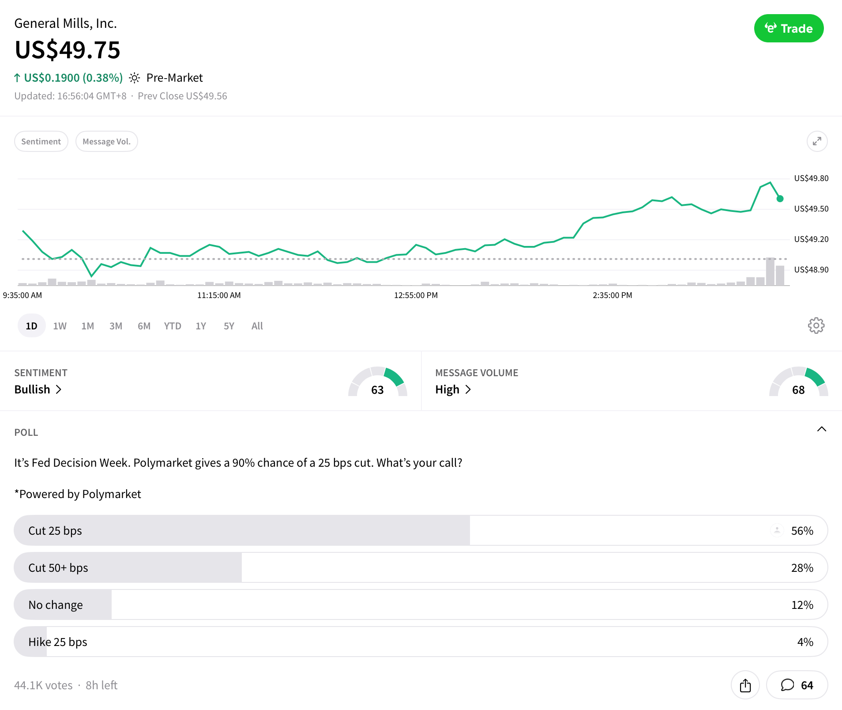The height and width of the screenshot is (710, 842).
Task: Click the latest price dot on chart
Action: [780, 199]
